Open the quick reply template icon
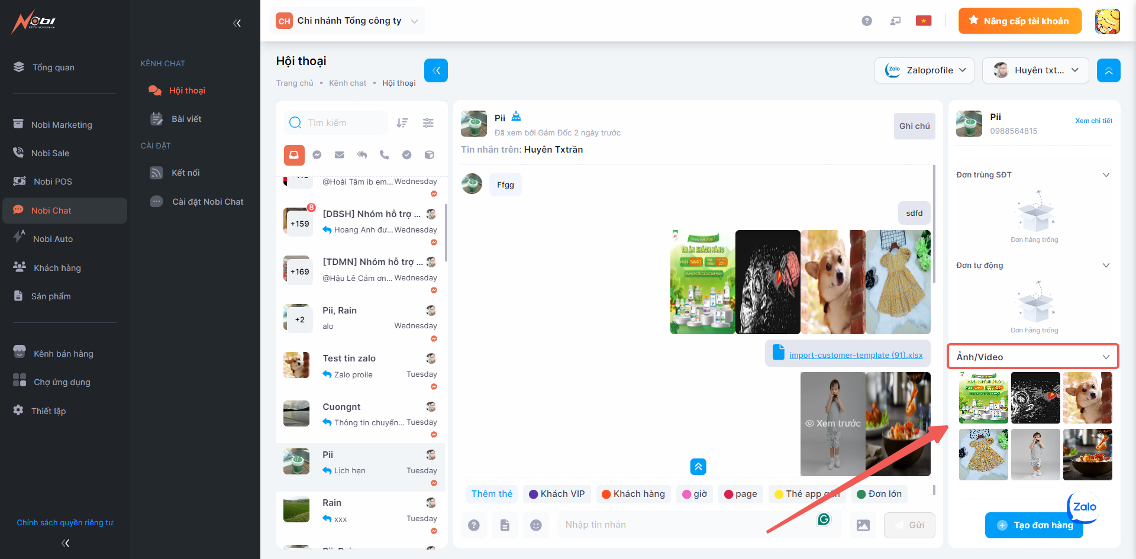Image resolution: width=1136 pixels, height=559 pixels. (505, 525)
